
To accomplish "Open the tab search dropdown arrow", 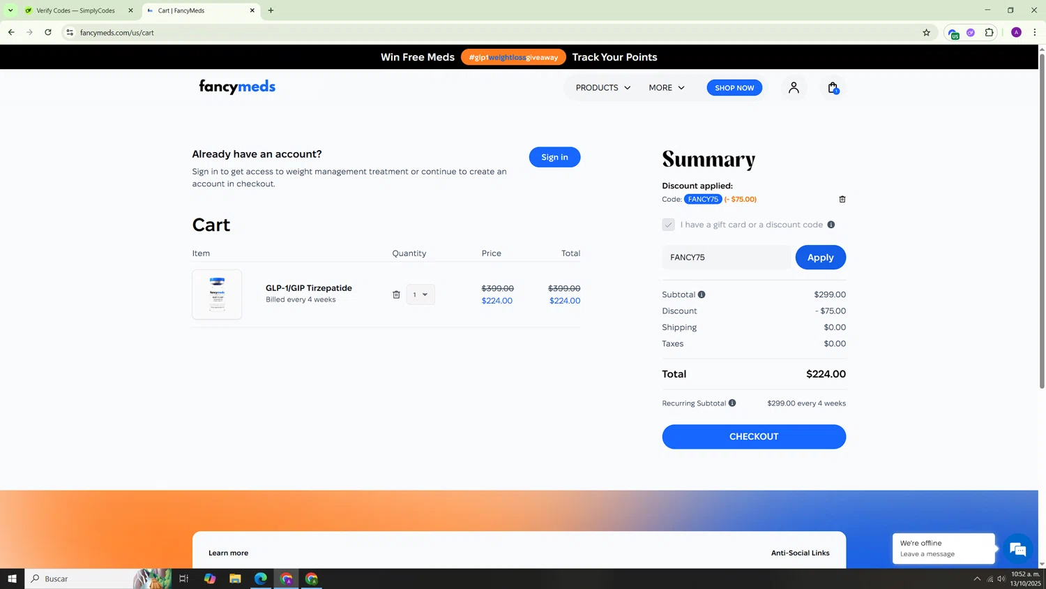I will tap(10, 10).
